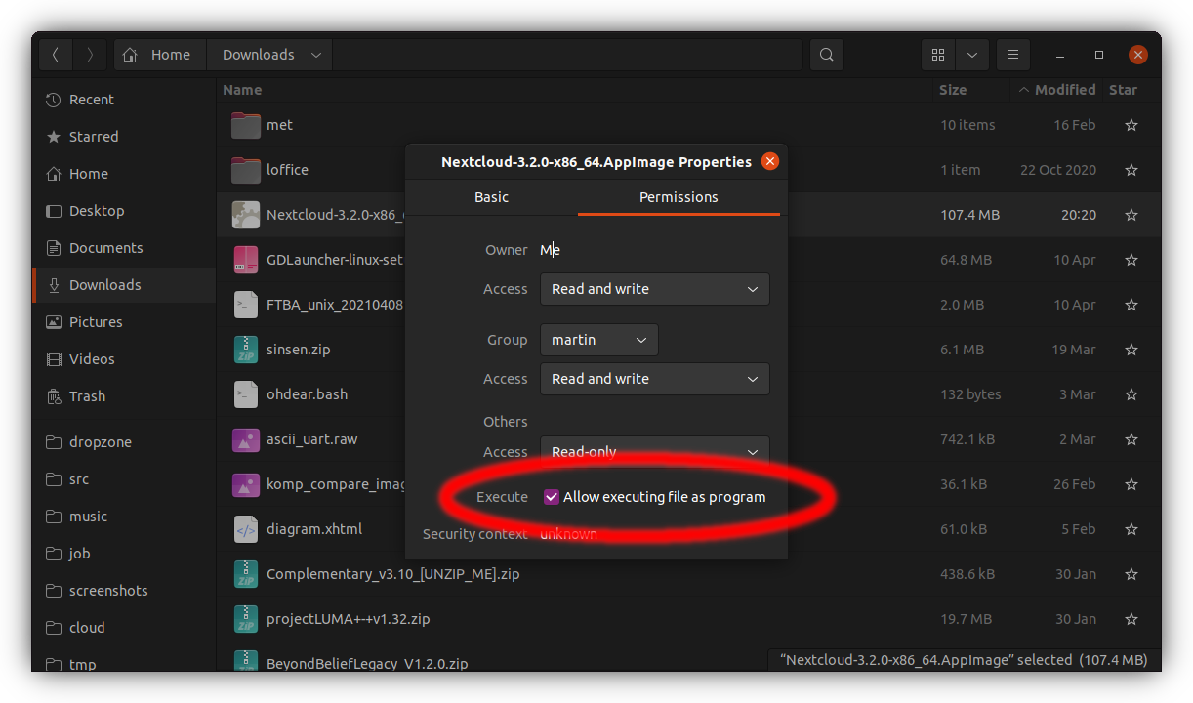Toggle Allow executing file as program checkbox

click(553, 497)
